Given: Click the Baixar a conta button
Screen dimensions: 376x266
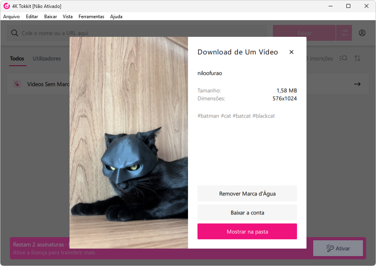Looking at the screenshot, I should pyautogui.click(x=247, y=213).
